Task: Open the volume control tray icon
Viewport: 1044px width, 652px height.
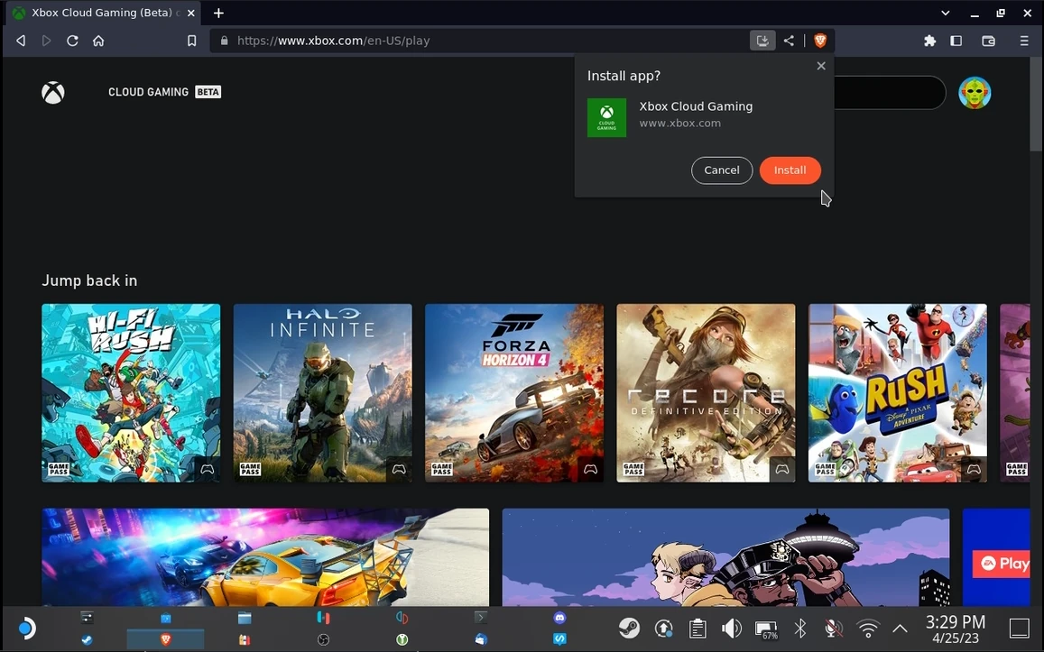Action: point(731,628)
